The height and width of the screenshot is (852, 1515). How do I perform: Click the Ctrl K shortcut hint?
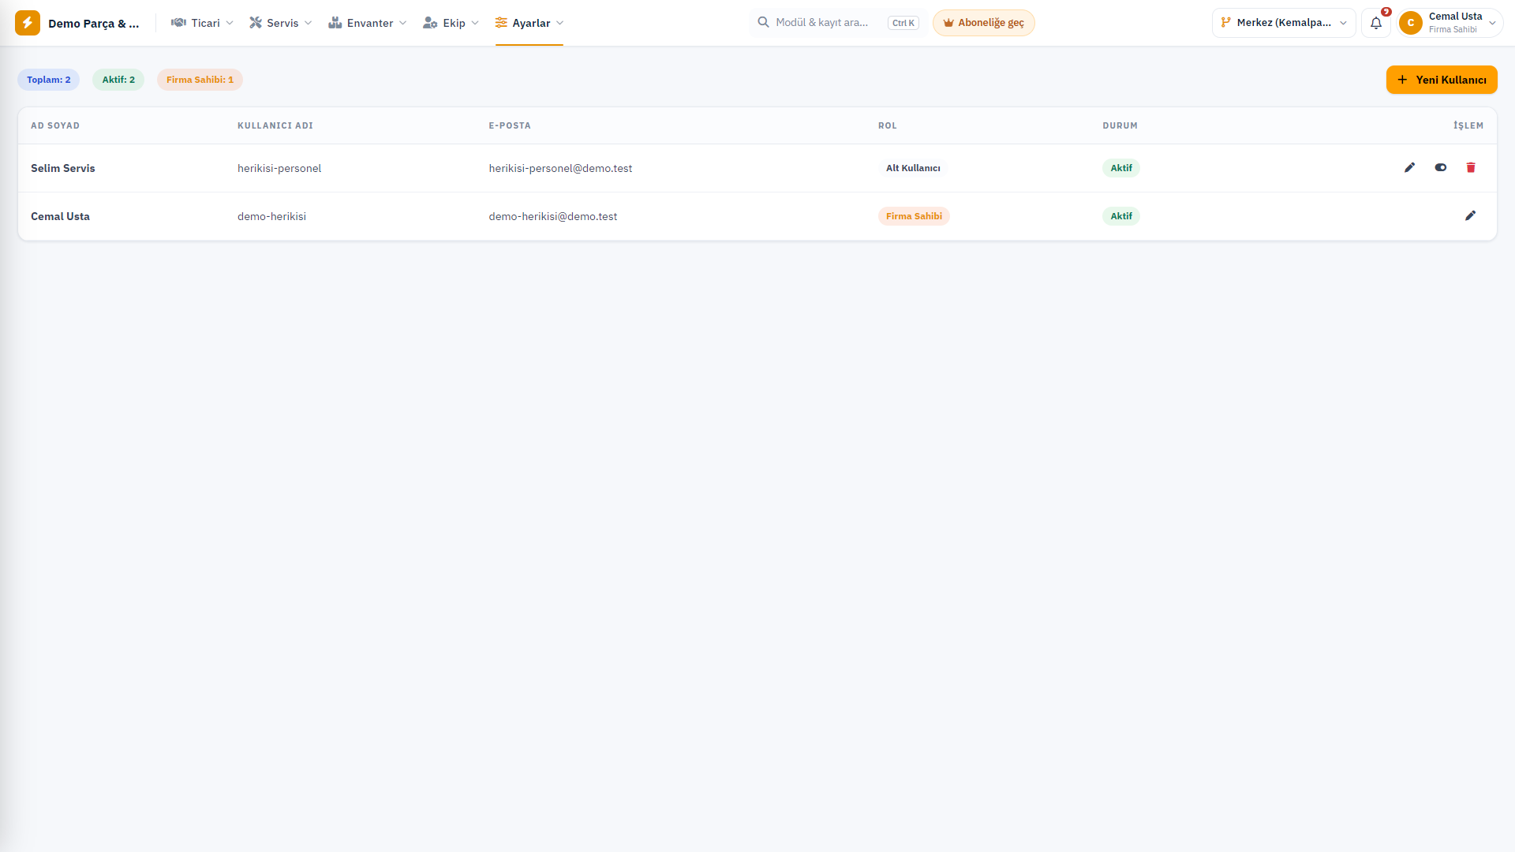(903, 23)
